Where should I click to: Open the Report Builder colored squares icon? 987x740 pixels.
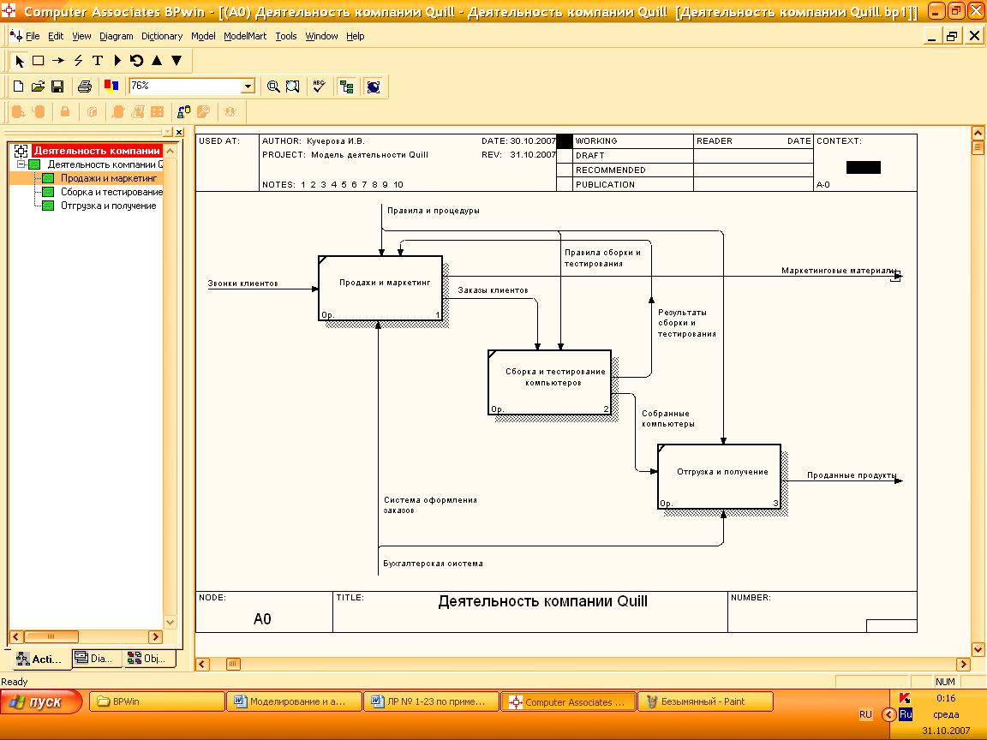click(x=111, y=87)
